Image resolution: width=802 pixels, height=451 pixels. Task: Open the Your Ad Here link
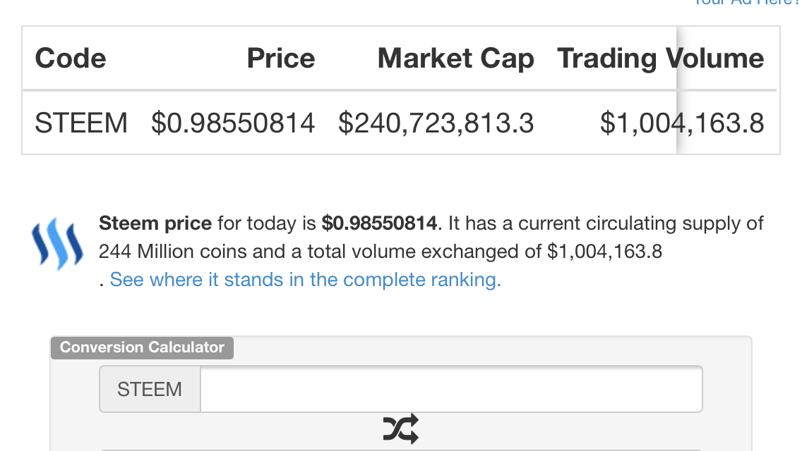(746, 3)
